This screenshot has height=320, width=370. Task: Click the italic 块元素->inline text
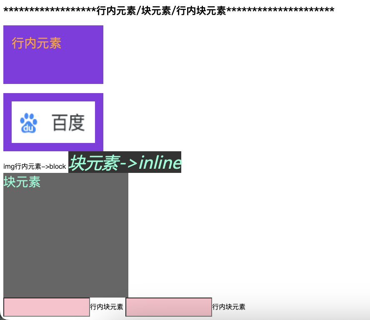click(x=125, y=162)
